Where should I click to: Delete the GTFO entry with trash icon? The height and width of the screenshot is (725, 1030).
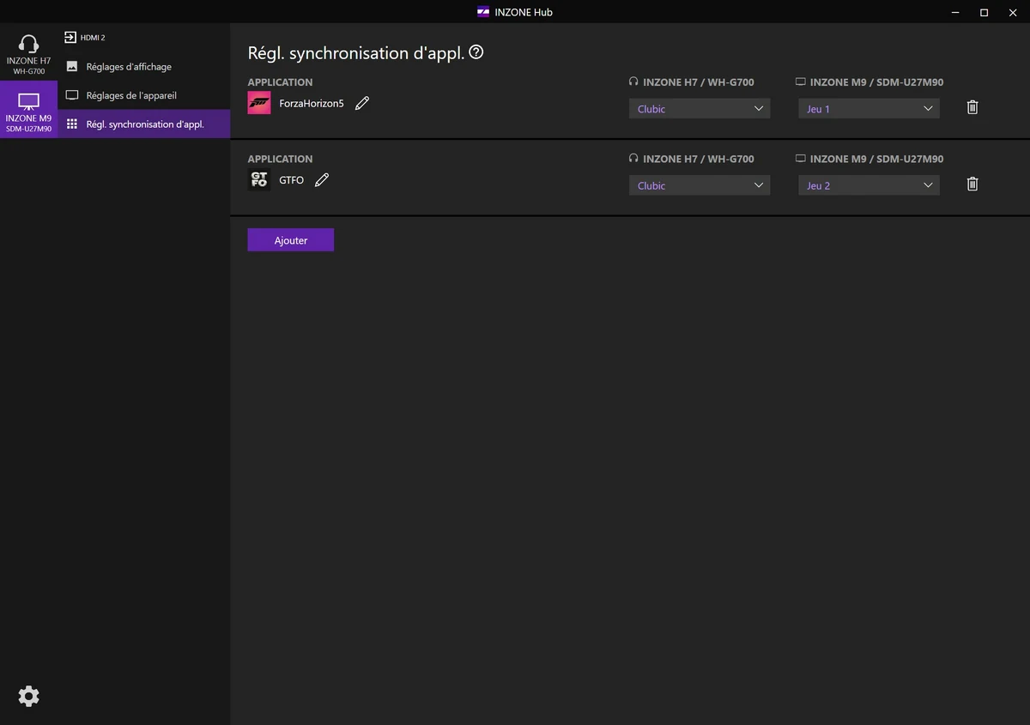pyautogui.click(x=972, y=184)
